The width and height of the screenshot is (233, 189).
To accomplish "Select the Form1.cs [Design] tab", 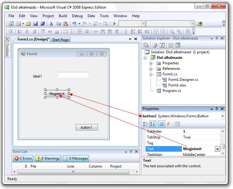I will coord(33,39).
